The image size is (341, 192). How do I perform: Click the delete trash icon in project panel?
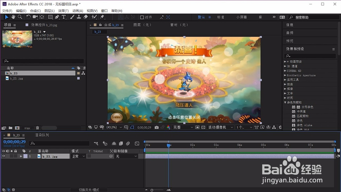pyautogui.click(x=38, y=128)
